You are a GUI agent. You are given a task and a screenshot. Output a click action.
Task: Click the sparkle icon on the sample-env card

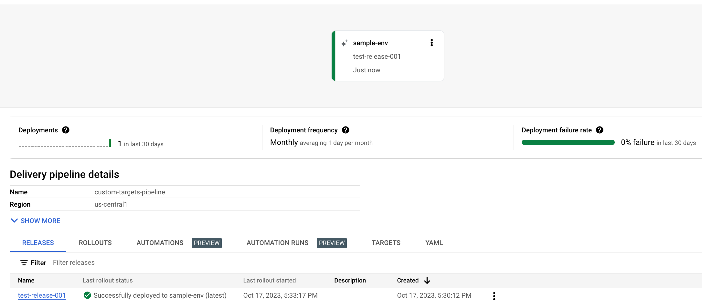pos(344,43)
